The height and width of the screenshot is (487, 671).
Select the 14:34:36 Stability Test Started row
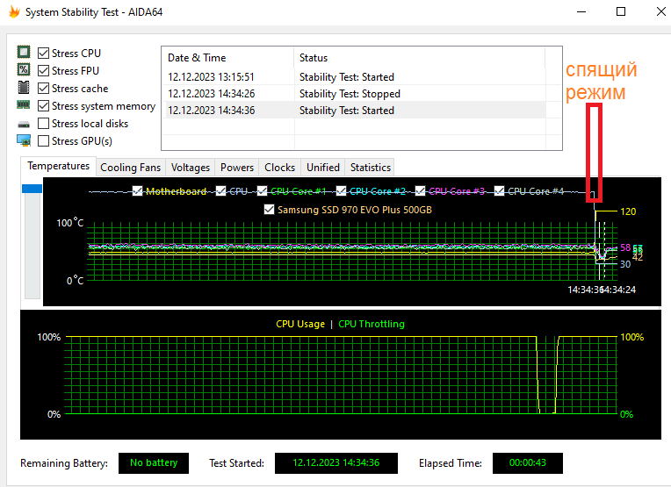(354, 111)
